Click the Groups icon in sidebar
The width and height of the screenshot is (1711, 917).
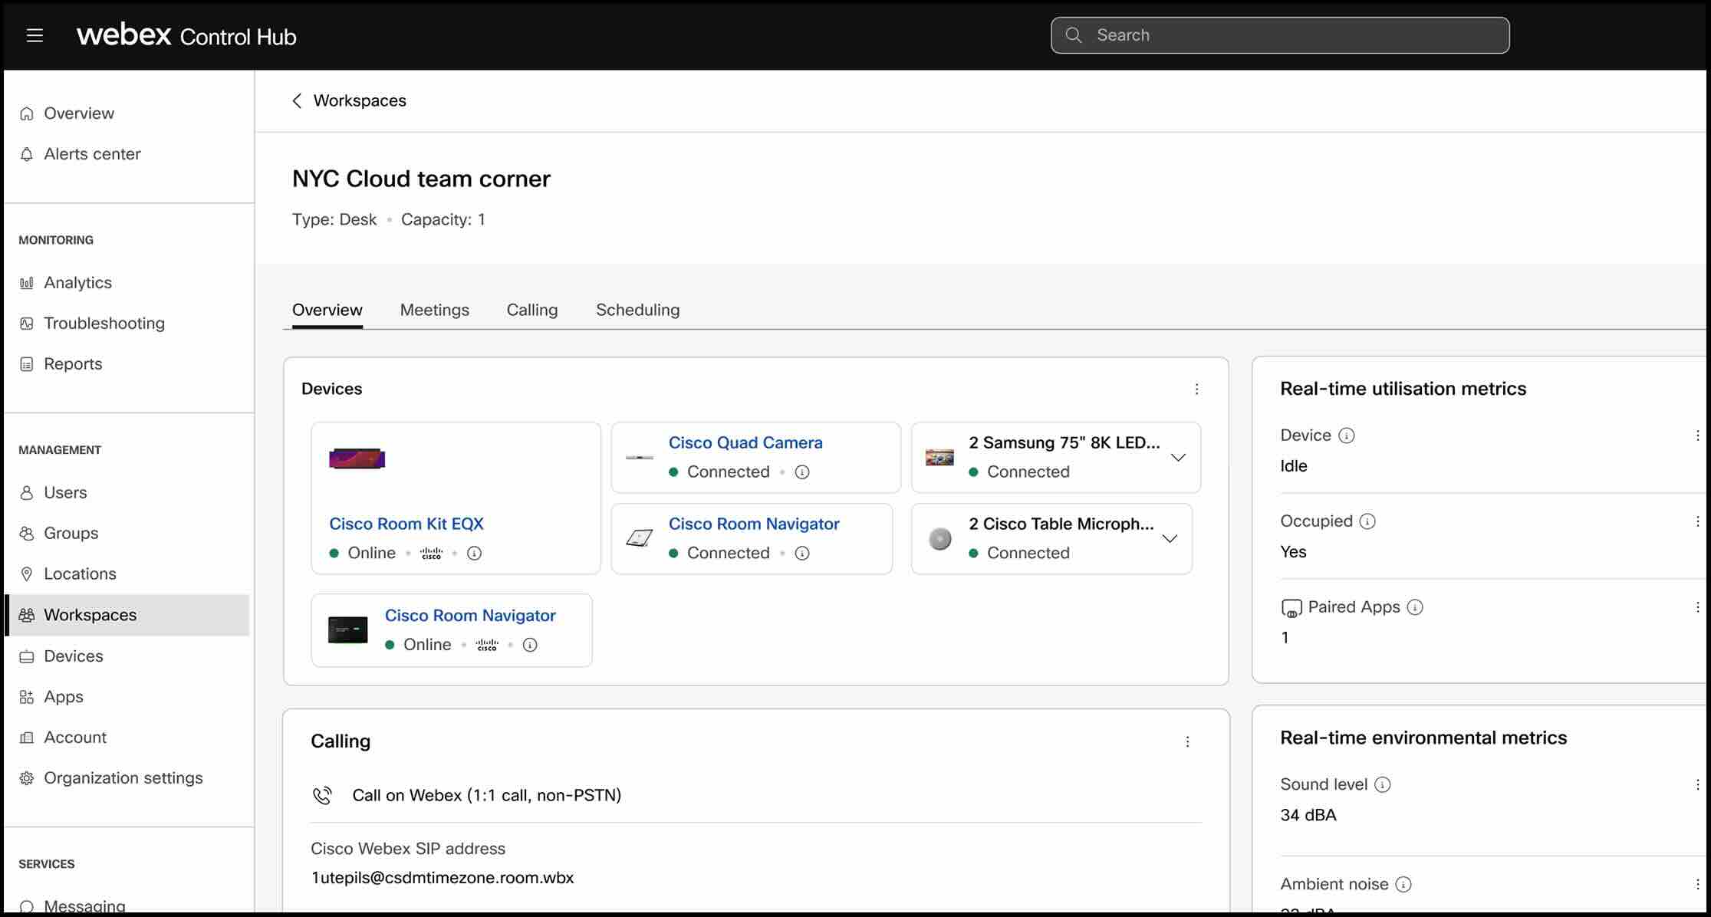click(x=27, y=534)
